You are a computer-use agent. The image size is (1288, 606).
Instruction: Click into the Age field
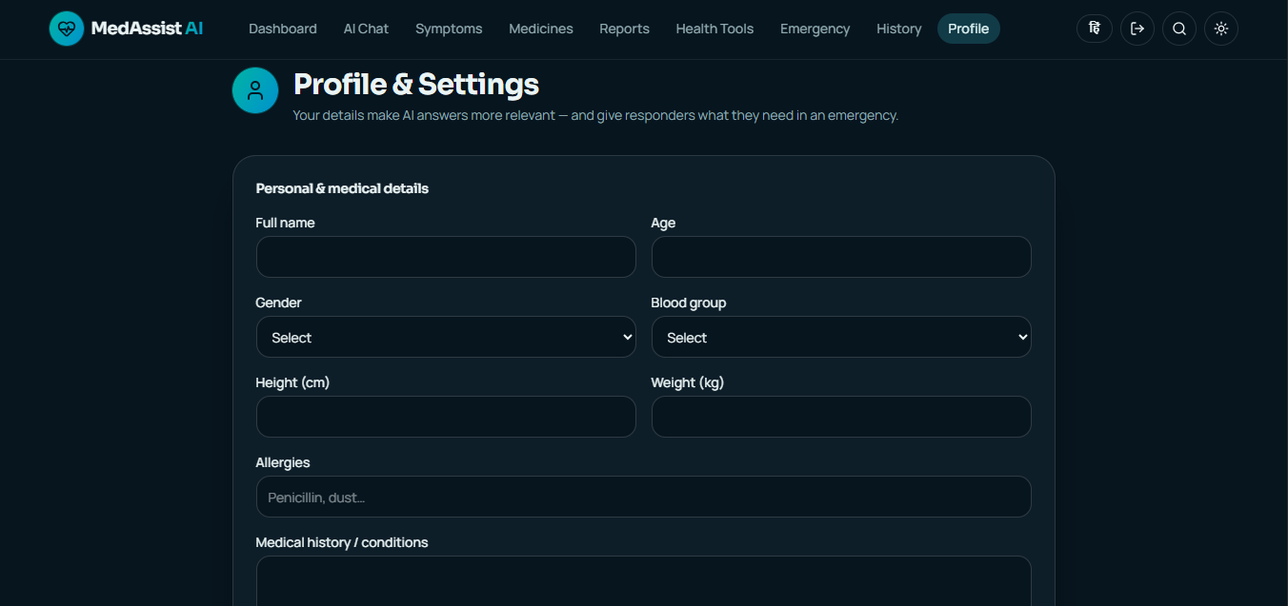pyautogui.click(x=841, y=257)
